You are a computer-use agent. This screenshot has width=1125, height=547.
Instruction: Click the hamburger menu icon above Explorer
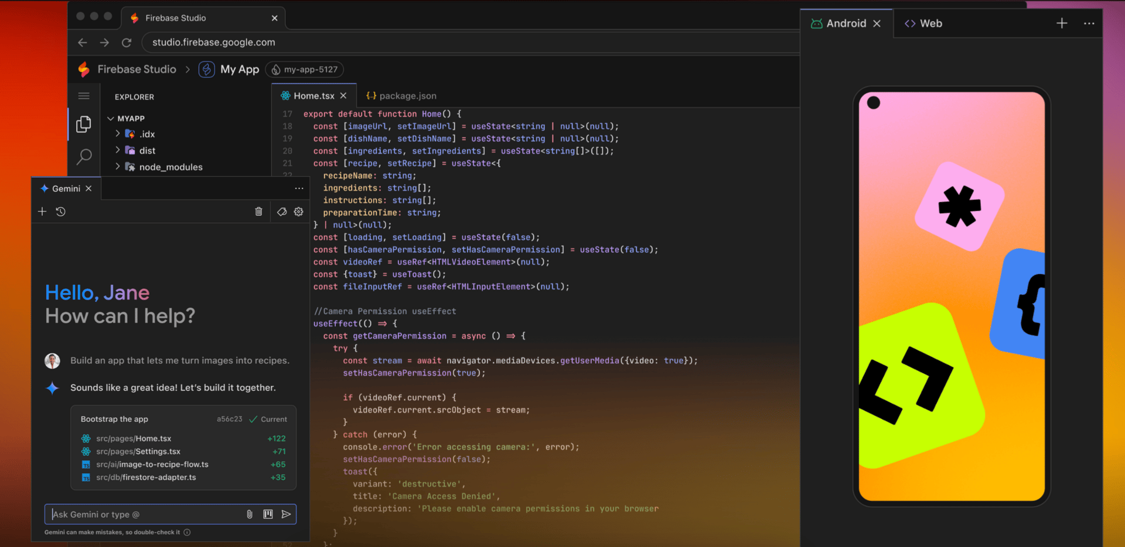pos(84,96)
